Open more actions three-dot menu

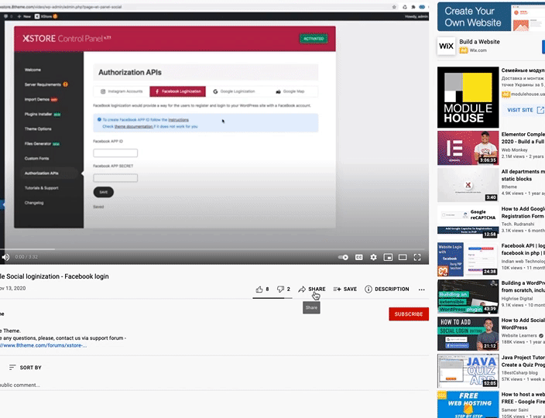point(422,290)
